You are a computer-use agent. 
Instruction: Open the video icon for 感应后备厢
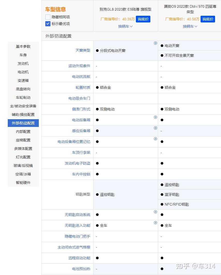(x=156, y=128)
